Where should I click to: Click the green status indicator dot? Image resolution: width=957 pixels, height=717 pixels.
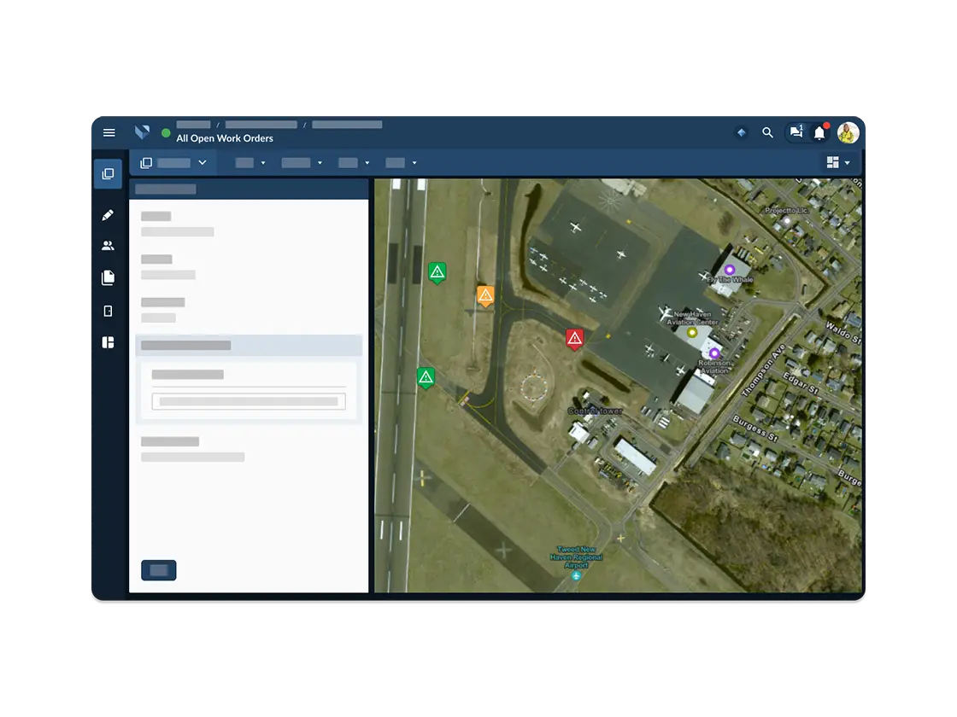click(x=166, y=133)
